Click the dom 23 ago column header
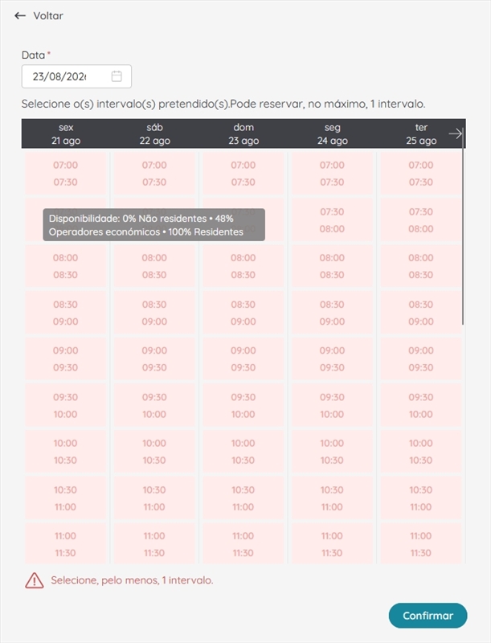This screenshot has width=491, height=643. click(243, 133)
